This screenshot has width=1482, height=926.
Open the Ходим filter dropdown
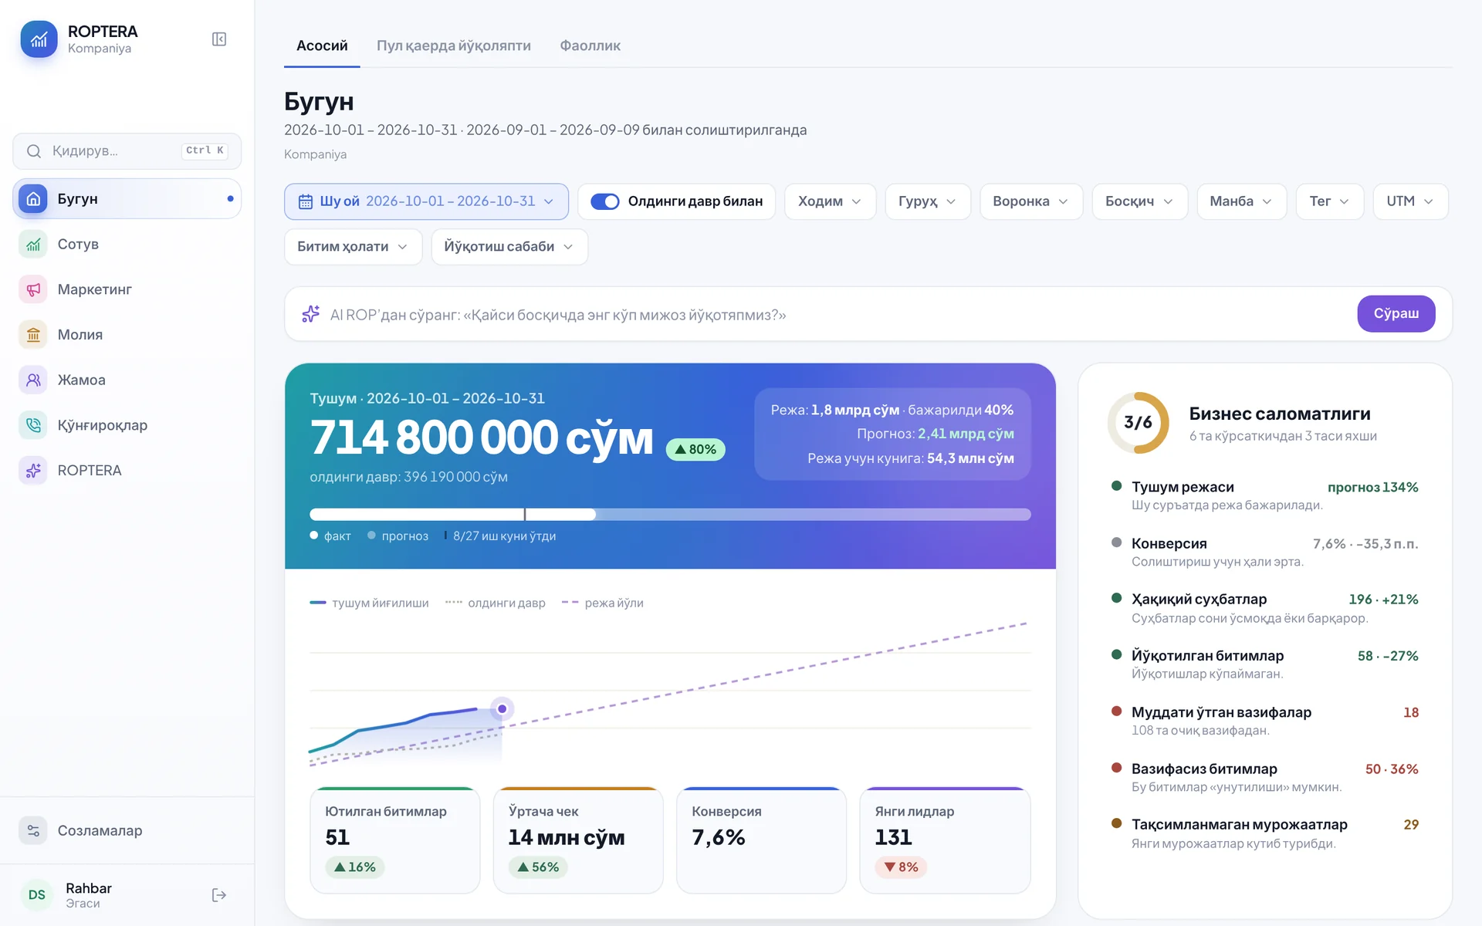click(830, 201)
